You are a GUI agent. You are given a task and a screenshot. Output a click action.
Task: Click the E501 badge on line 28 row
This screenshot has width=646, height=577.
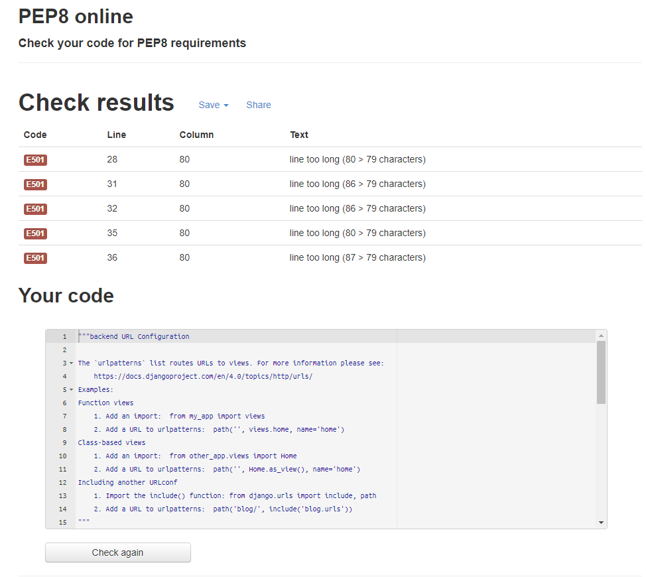coord(35,160)
